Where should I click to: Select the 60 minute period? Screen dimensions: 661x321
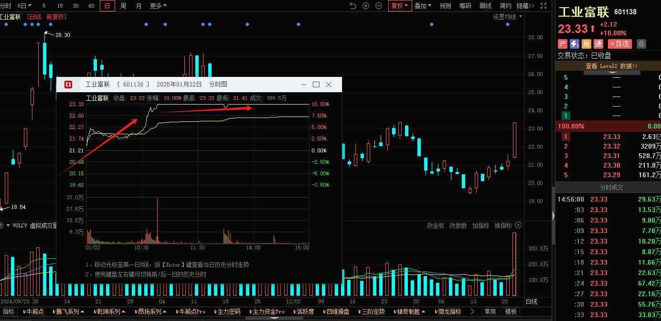pos(91,6)
